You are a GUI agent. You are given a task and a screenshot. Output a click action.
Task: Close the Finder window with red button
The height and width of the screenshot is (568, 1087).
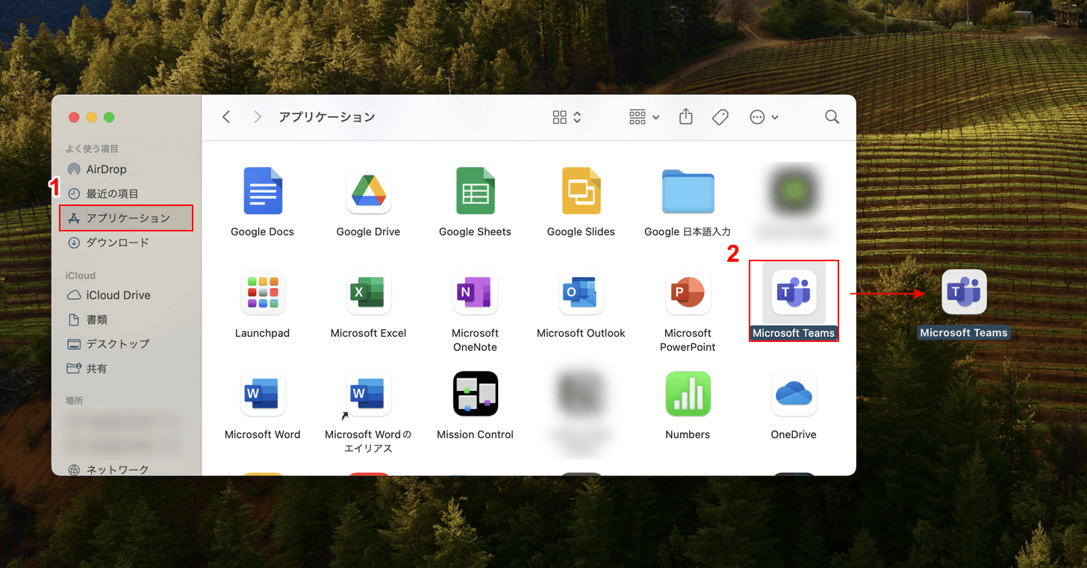(74, 117)
